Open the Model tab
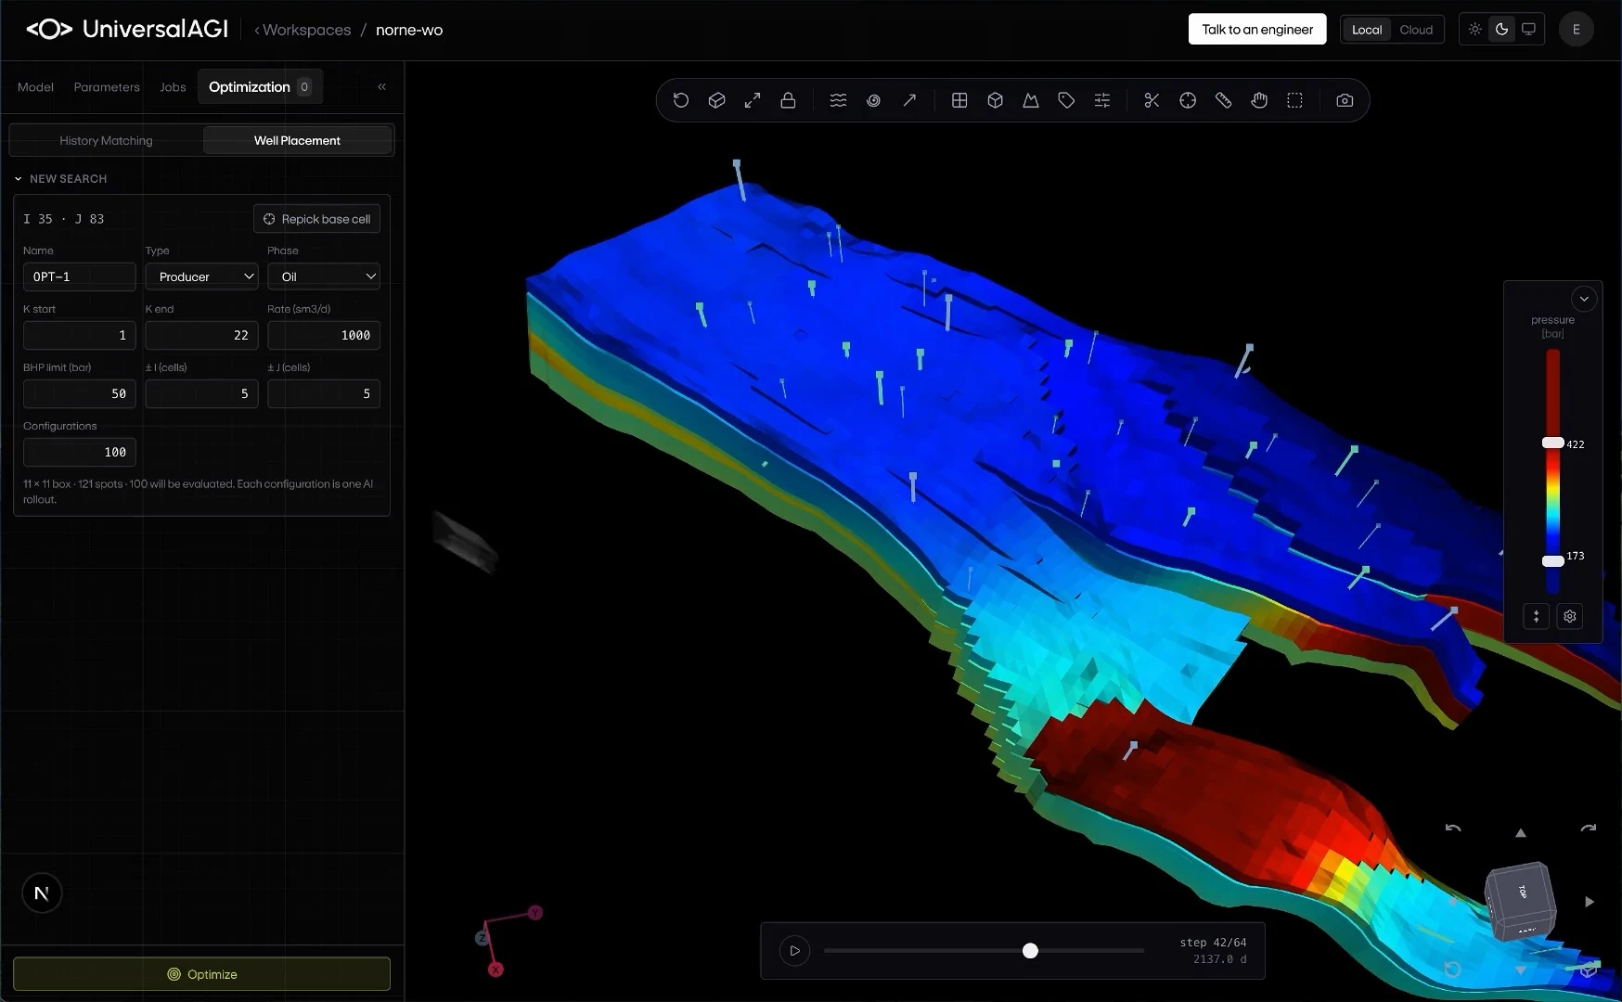Image resolution: width=1622 pixels, height=1002 pixels. 35,86
